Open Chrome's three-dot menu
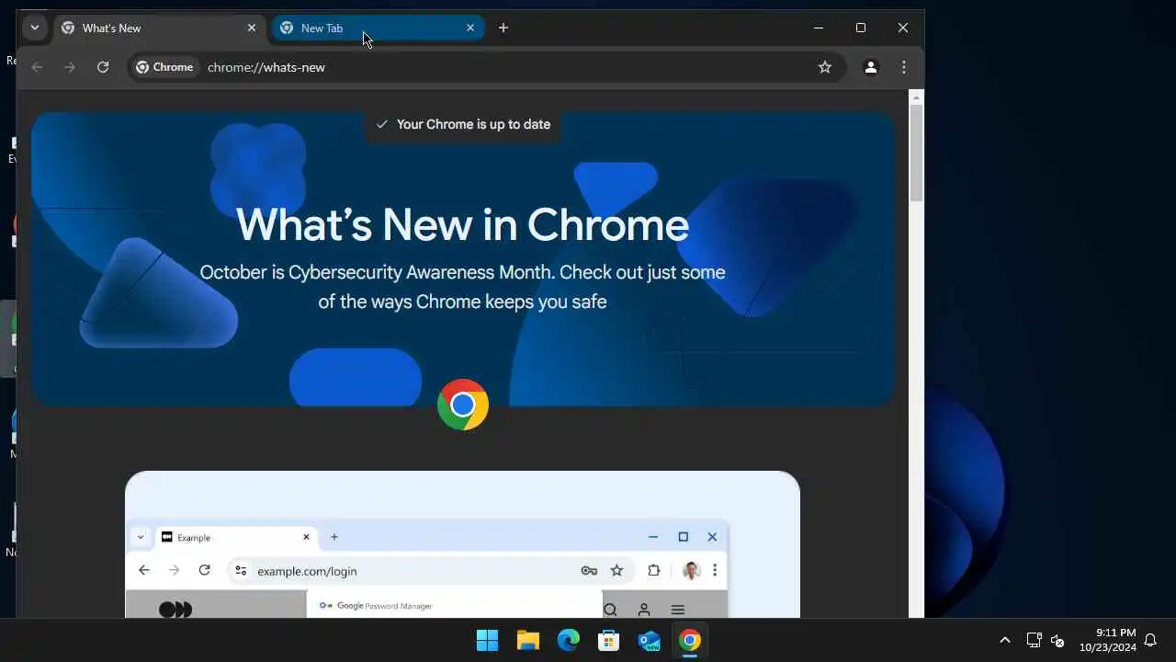Image resolution: width=1176 pixels, height=662 pixels. pos(904,67)
